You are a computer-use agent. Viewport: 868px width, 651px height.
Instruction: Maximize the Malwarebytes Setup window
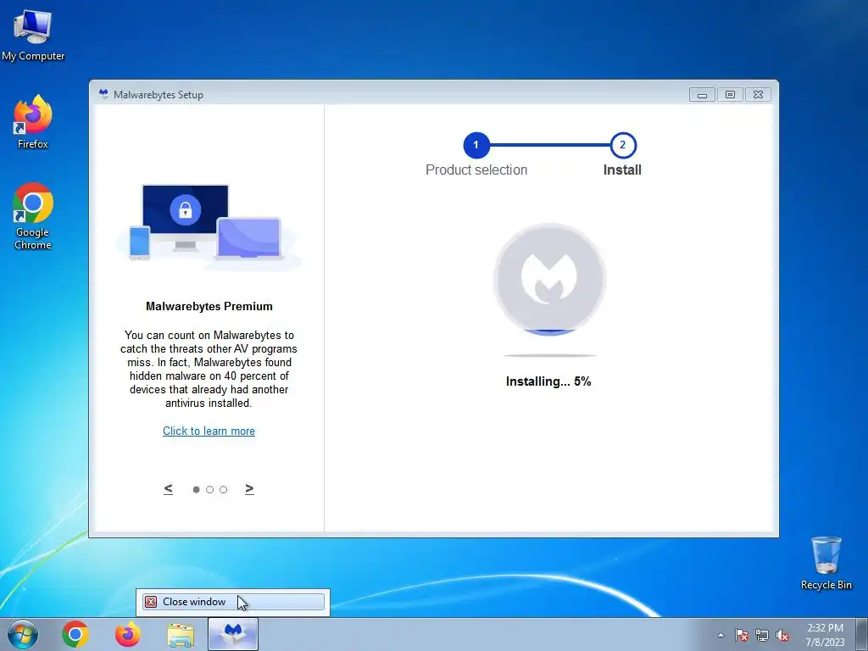730,95
